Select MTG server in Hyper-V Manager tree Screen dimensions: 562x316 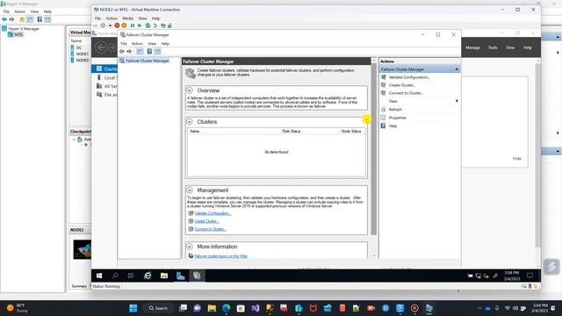[18, 35]
